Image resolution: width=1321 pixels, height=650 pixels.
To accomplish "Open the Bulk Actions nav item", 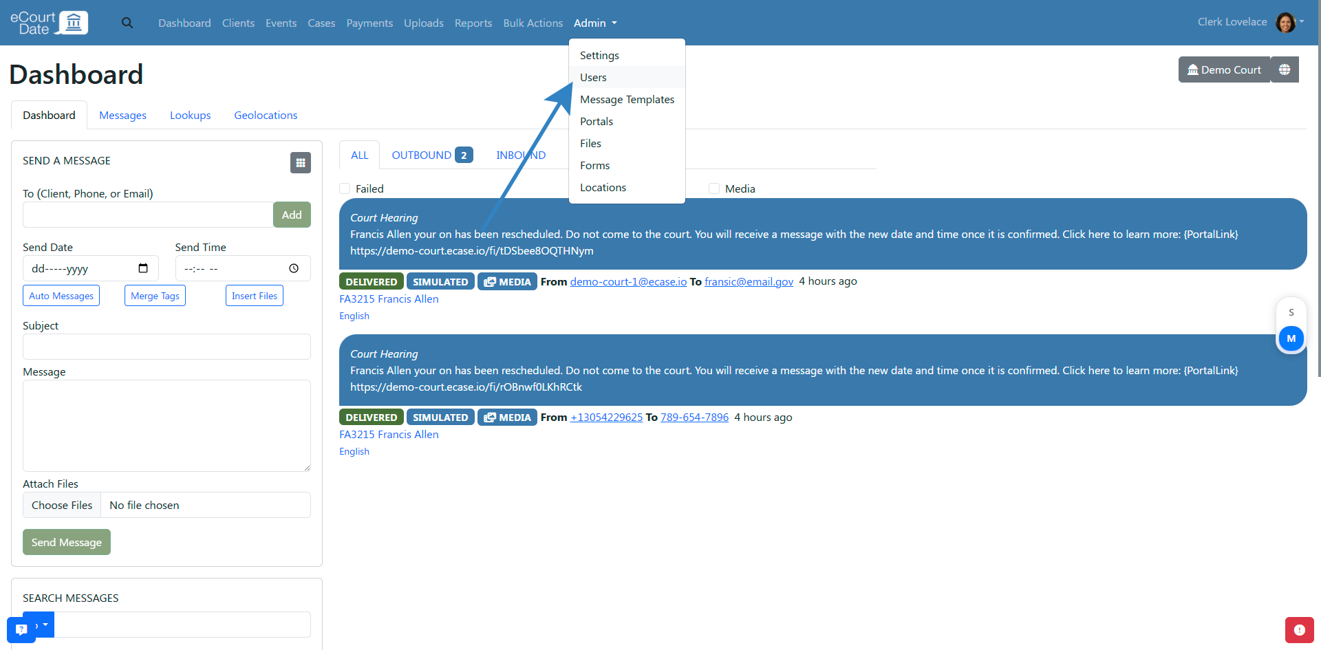I will (x=533, y=23).
